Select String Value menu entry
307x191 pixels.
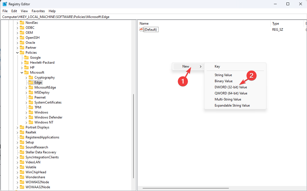click(223, 75)
